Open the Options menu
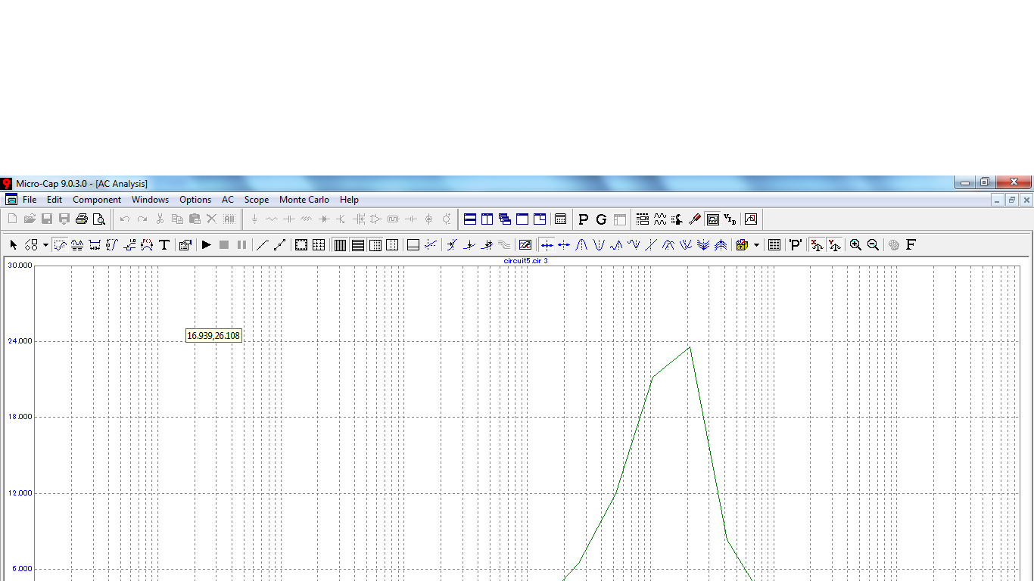 [x=195, y=200]
